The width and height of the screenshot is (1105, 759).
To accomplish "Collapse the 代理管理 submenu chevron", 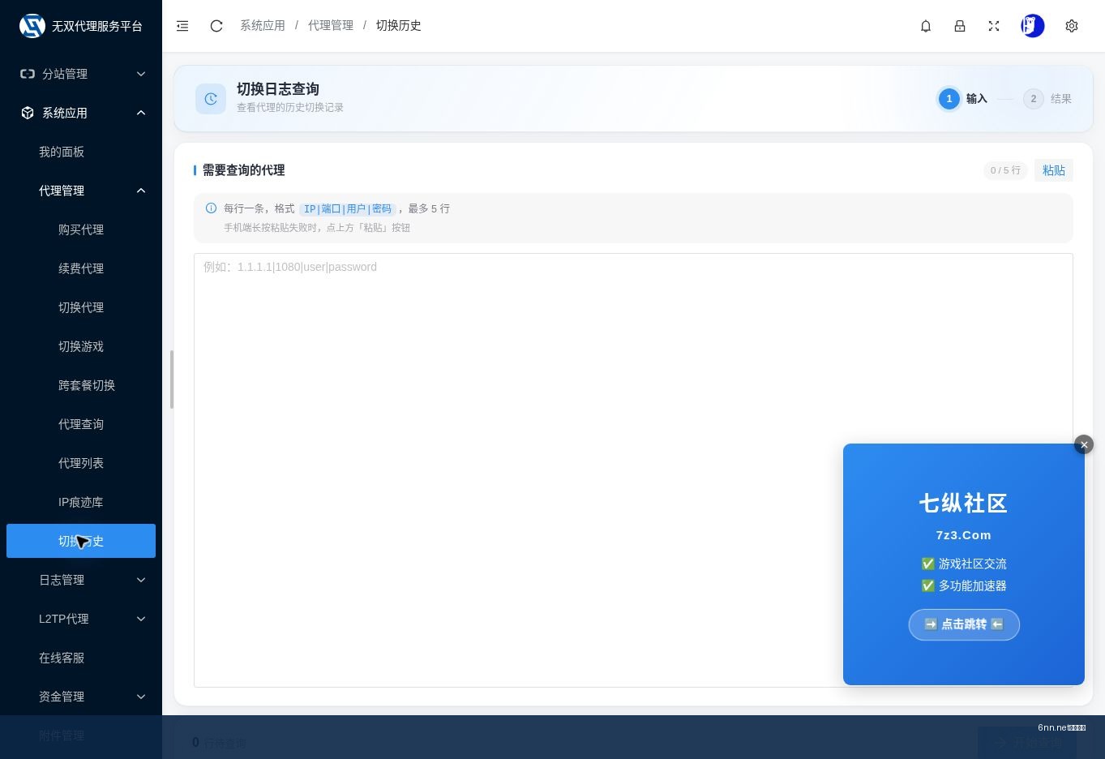I will pyautogui.click(x=141, y=191).
